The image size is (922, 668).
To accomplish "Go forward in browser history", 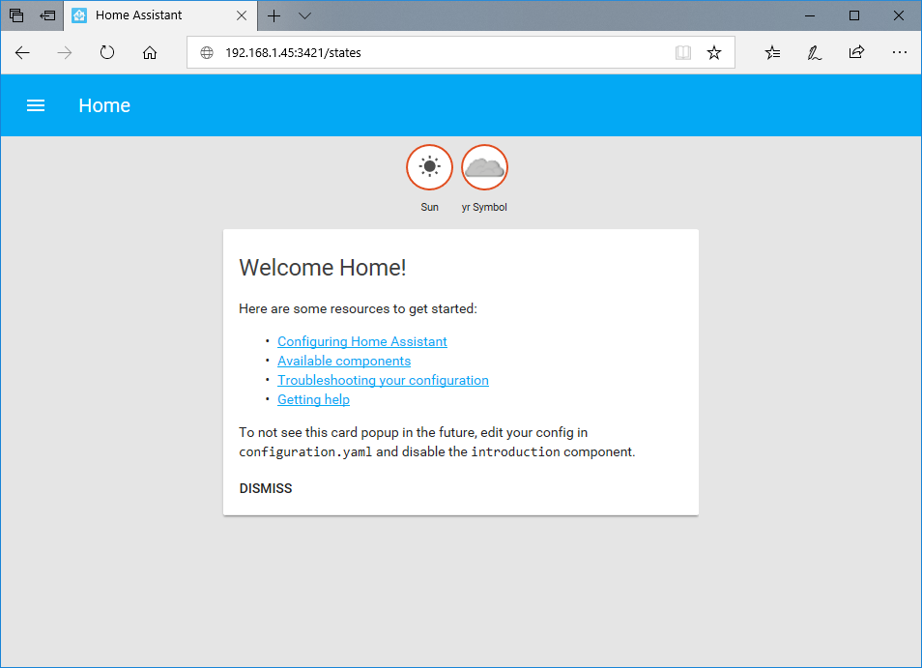I will [64, 53].
